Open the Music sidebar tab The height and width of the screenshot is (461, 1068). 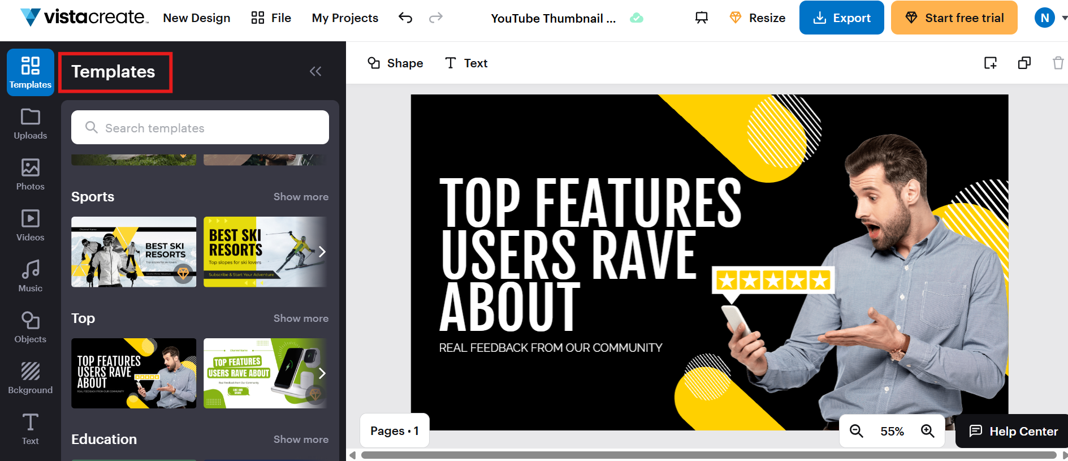coord(31,277)
